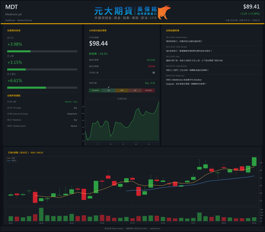265x232 pixels.
Task: Click the progress bar under +3.15%
Action: [x=42, y=69]
